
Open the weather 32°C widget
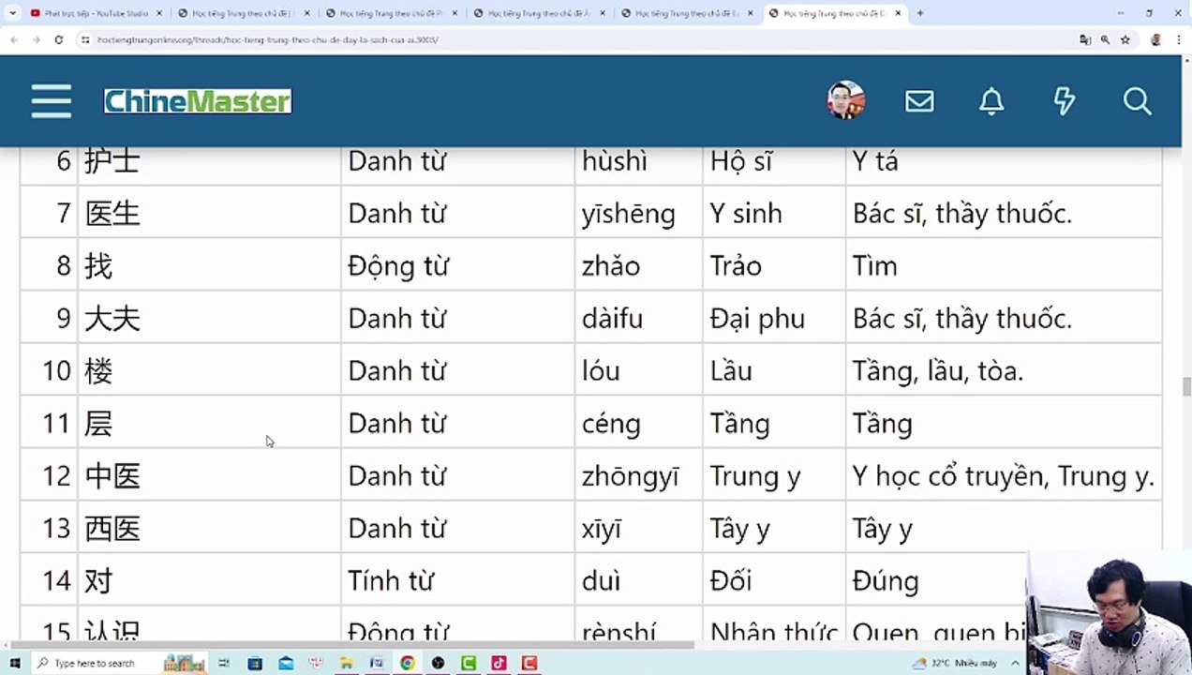point(954,663)
